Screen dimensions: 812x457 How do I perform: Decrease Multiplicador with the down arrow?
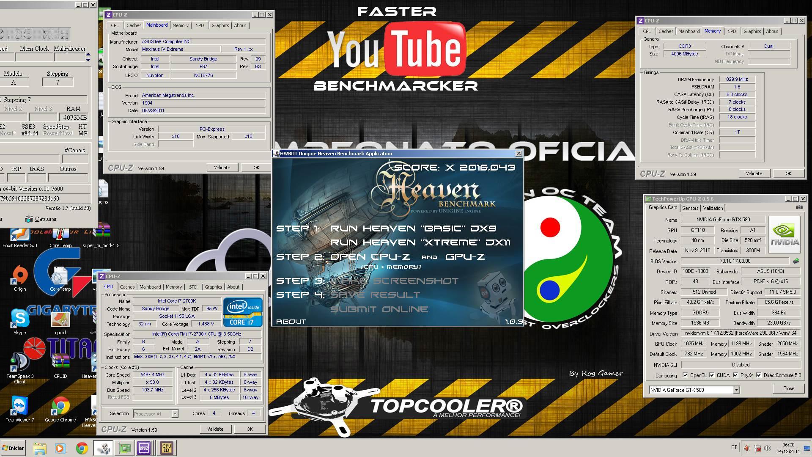[88, 60]
